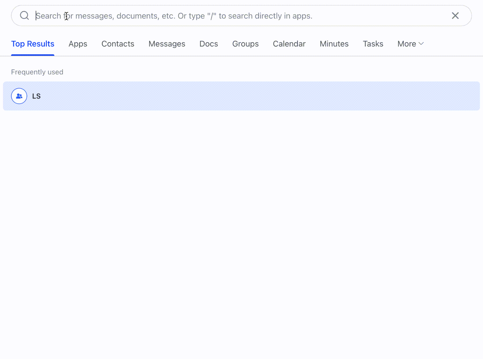Open the Docs results tab

tap(208, 44)
